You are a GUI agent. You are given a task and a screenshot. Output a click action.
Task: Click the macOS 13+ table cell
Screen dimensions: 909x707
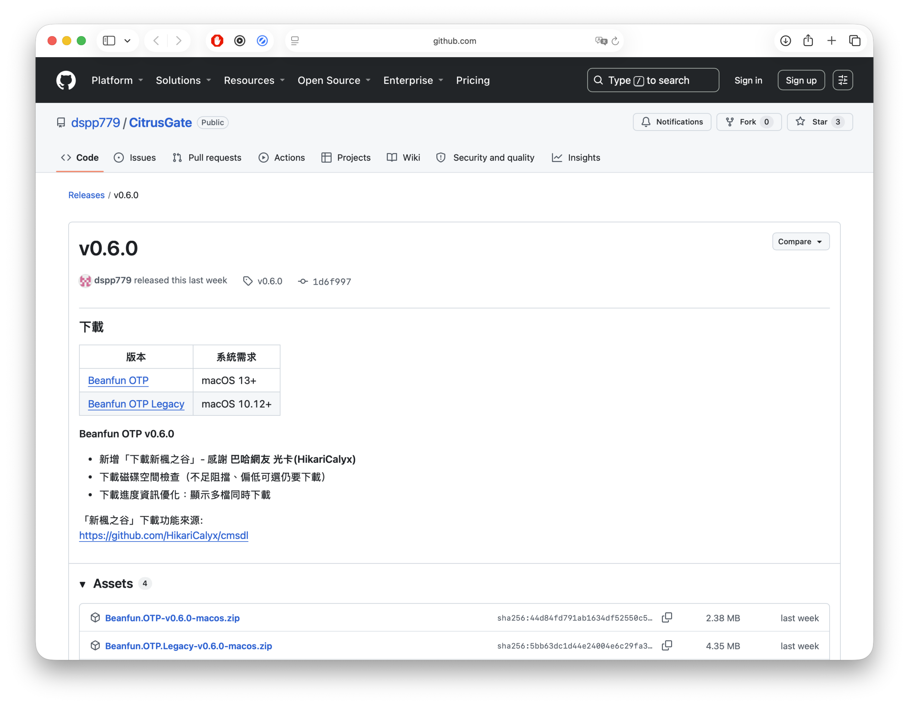point(236,380)
